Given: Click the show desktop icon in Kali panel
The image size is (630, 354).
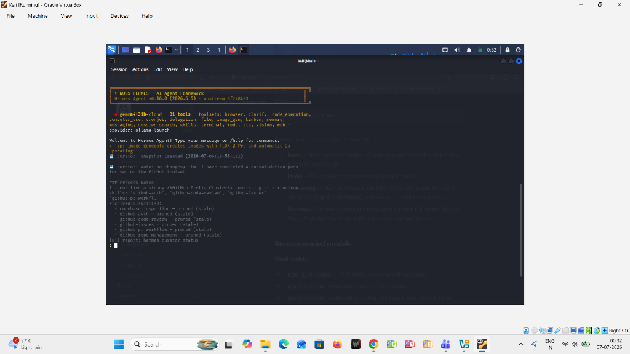Looking at the screenshot, I should pyautogui.click(x=126, y=50).
